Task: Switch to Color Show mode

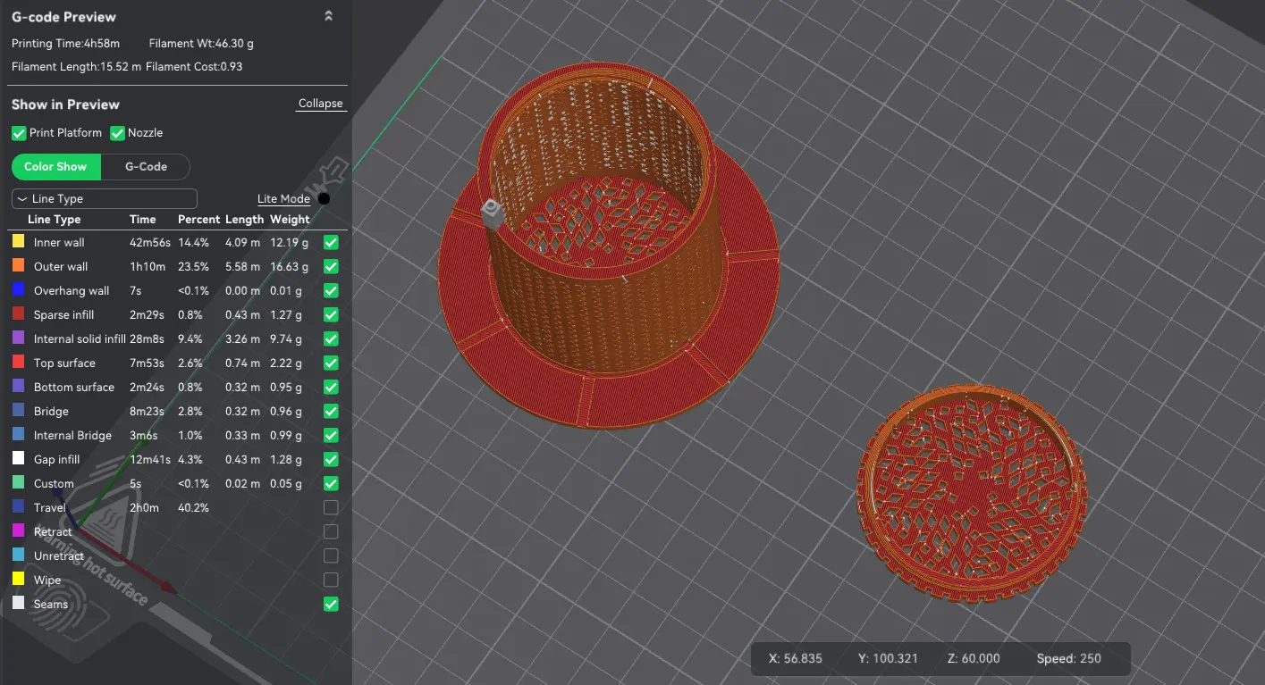Action: (x=55, y=167)
